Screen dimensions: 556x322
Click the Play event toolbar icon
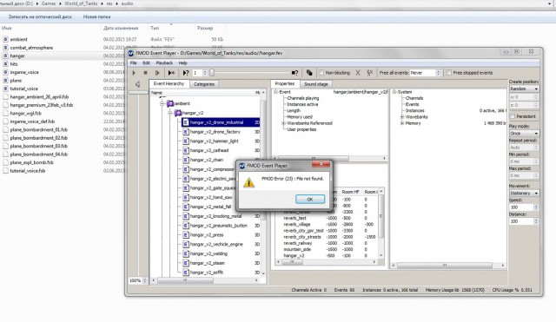coord(134,73)
